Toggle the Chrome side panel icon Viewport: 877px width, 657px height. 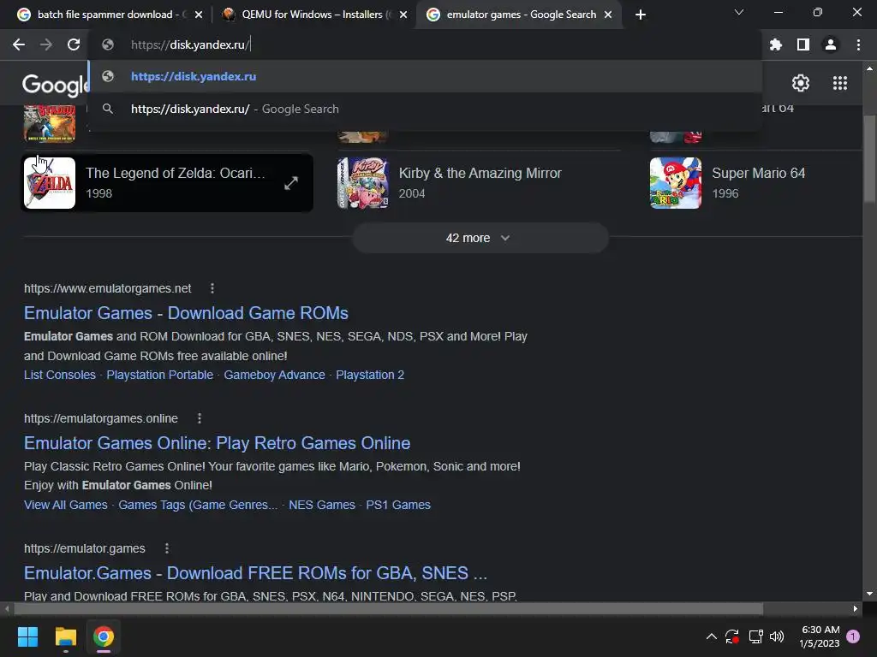(803, 44)
